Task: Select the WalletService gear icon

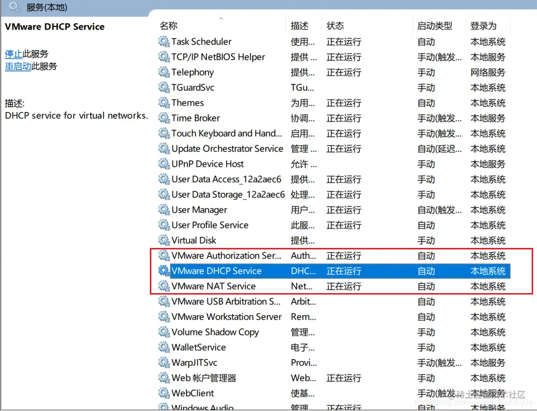Action: [163, 347]
